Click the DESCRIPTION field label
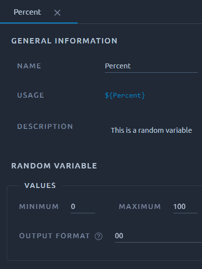Screen dimensions: 202x269 45,126
